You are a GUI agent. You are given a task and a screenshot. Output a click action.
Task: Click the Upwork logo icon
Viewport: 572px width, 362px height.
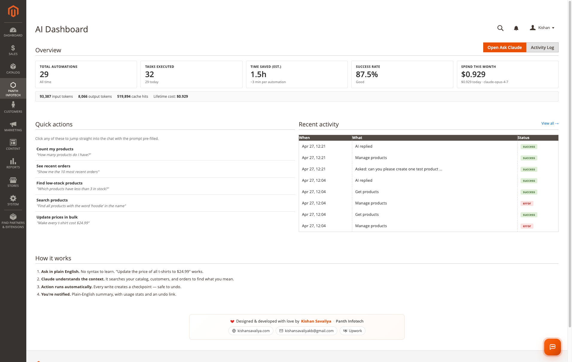click(345, 331)
